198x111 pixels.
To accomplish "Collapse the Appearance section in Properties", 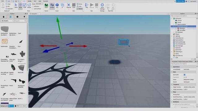I will [x=172, y=67].
